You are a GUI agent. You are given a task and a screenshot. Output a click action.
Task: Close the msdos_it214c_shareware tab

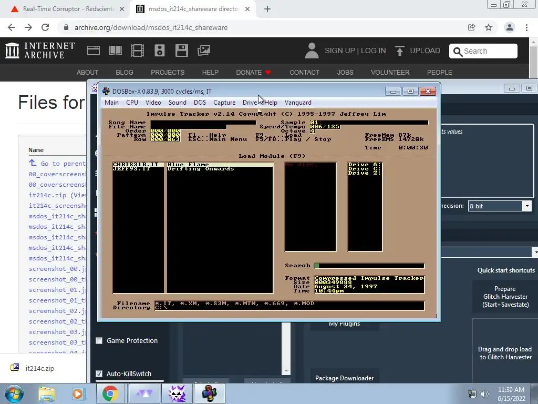click(247, 9)
